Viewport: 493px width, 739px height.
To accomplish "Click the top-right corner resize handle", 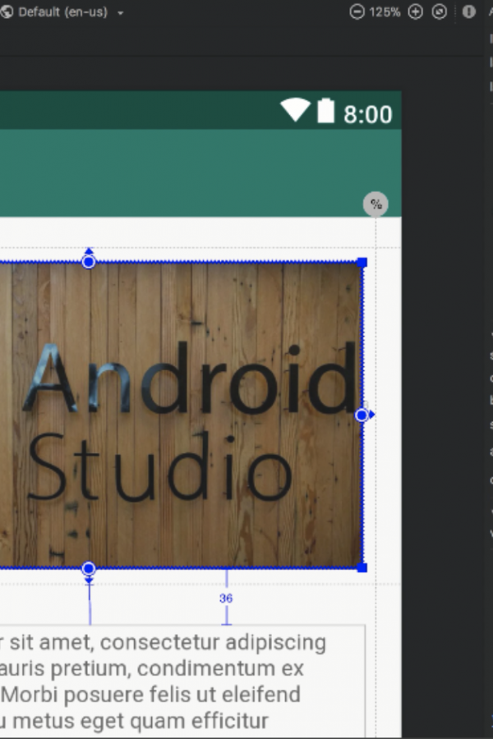I will click(x=362, y=263).
